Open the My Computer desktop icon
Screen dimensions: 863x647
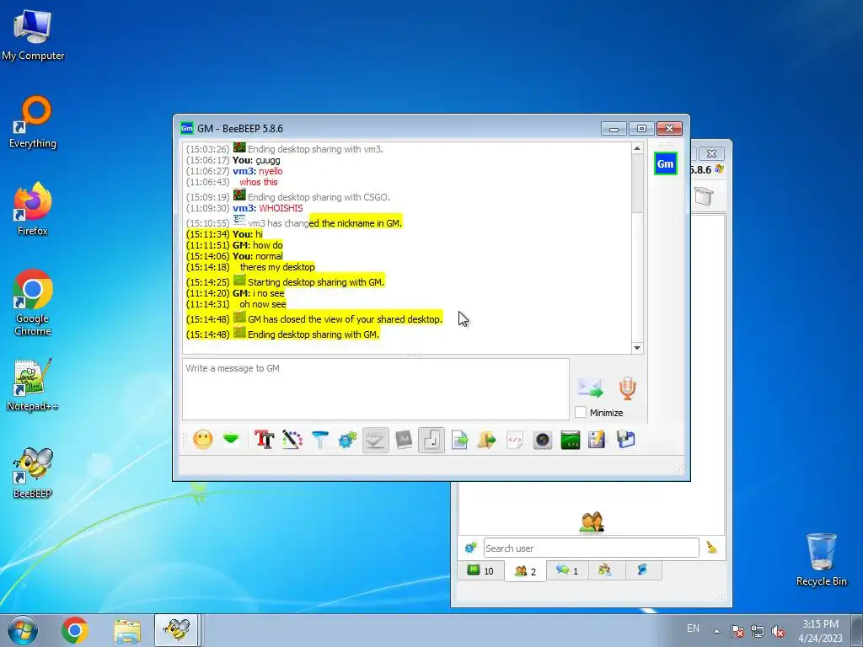(x=33, y=34)
